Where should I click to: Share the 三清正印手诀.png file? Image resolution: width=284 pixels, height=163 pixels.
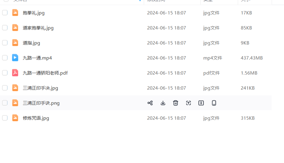click(150, 103)
